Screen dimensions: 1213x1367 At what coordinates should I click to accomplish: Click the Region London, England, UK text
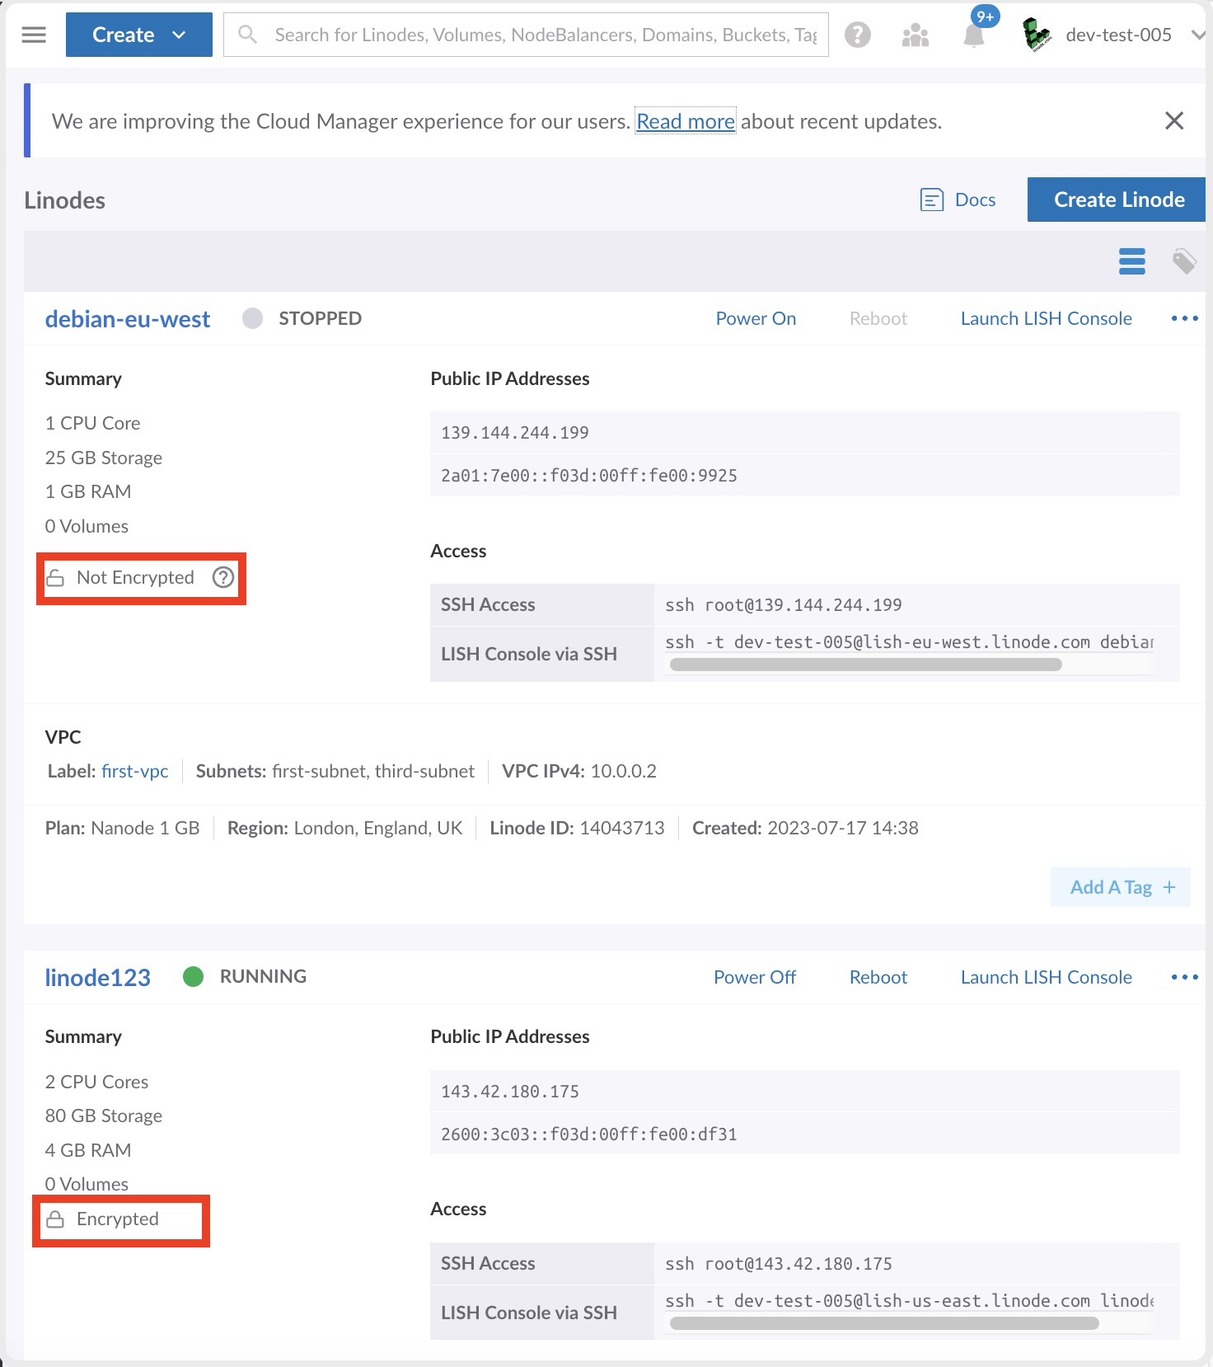(x=345, y=828)
